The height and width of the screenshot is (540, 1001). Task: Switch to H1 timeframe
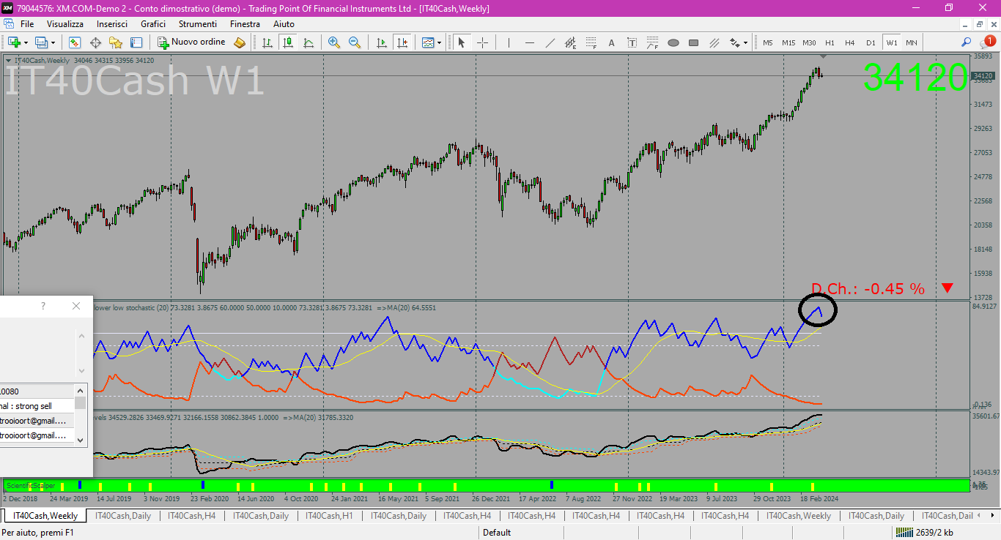[x=830, y=42]
